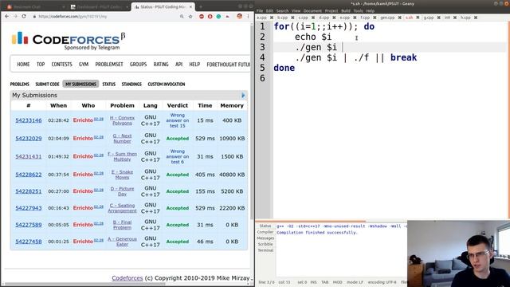The image size is (510, 287).
Task: Switch to the gen.cpp editor tab
Action: coord(387,18)
